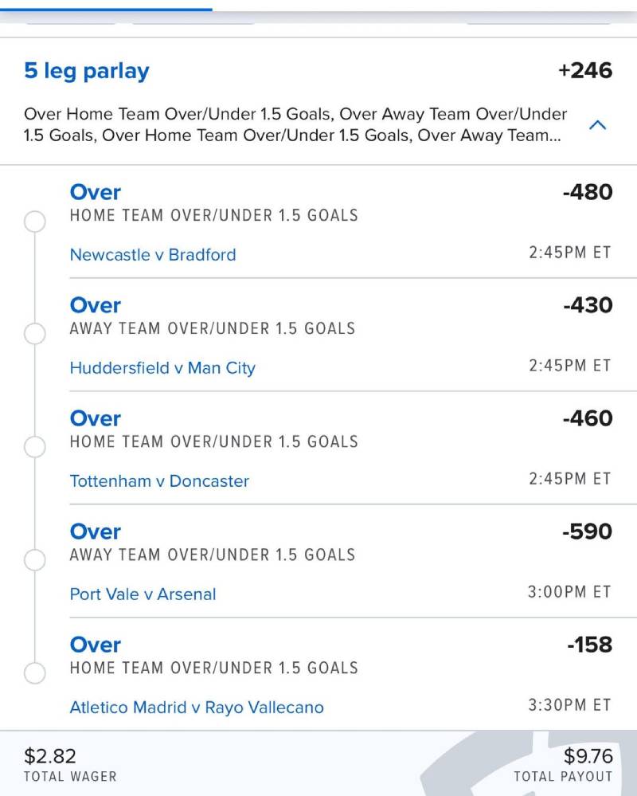Tap the -158 odds value
The height and width of the screenshot is (796, 637).
click(589, 645)
